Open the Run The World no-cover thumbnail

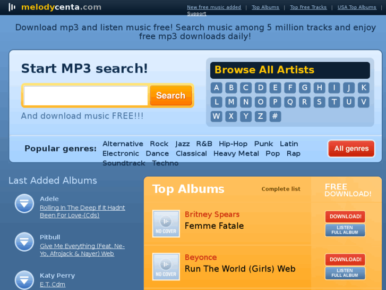point(166,267)
